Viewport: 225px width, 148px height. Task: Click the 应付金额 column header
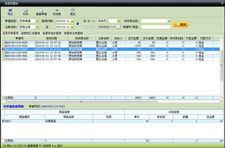(133, 39)
